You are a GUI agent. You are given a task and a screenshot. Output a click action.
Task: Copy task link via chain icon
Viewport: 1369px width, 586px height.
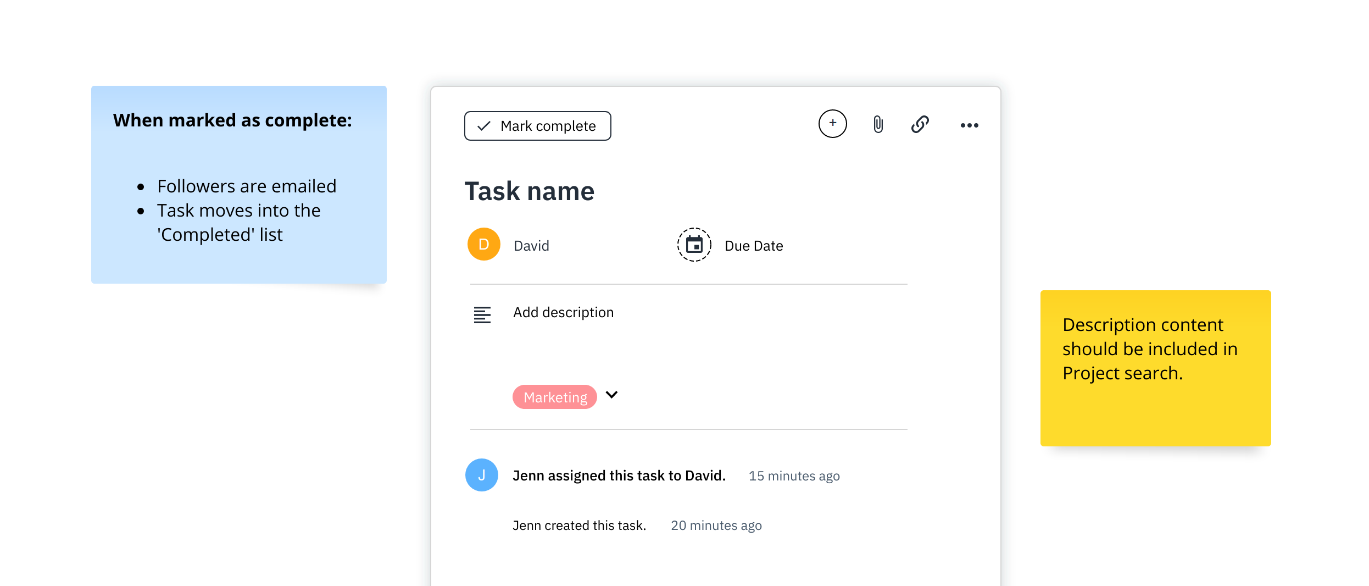(920, 125)
